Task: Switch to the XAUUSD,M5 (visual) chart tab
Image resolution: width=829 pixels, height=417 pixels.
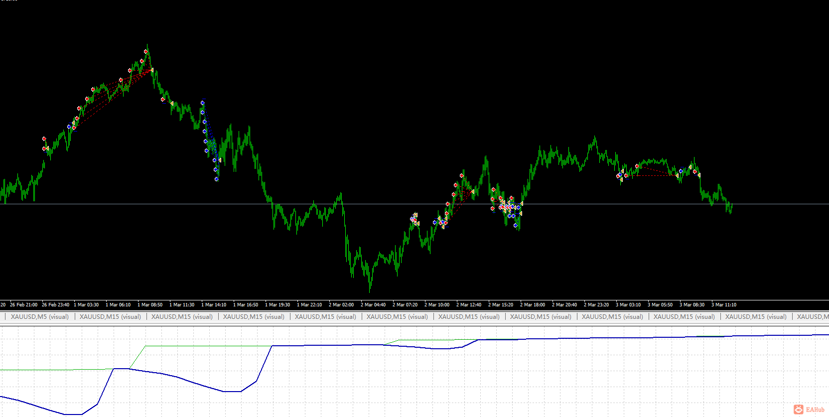Action: pyautogui.click(x=40, y=316)
